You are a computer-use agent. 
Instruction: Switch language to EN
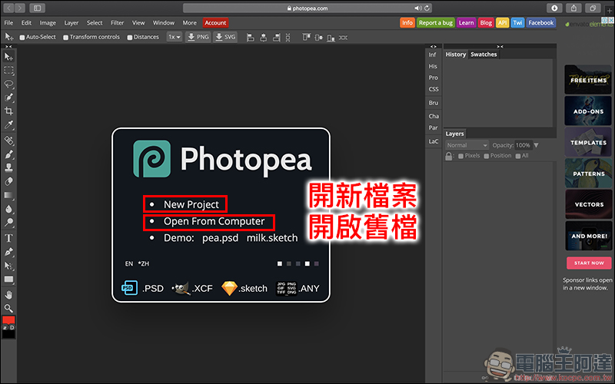(129, 263)
